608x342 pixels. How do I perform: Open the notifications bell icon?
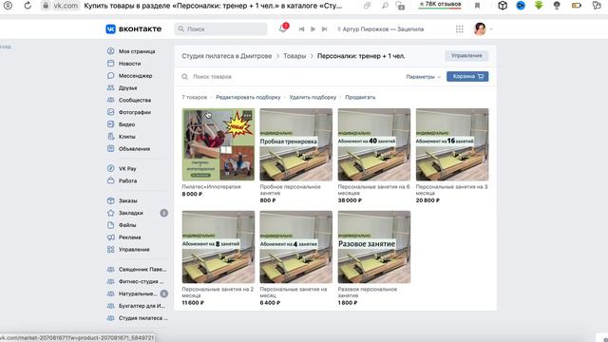283,28
